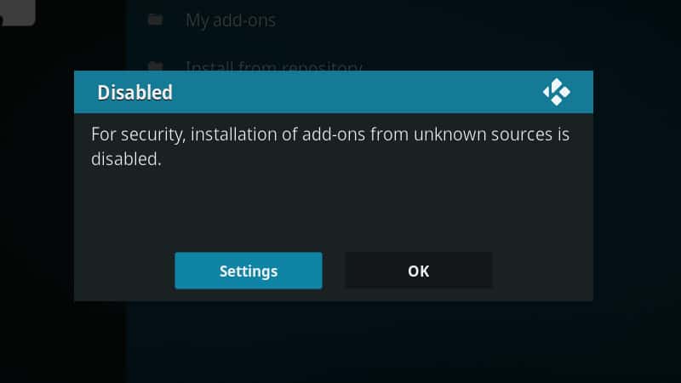Open Settings from the Disabled dialog
Screen dimensions: 681x383
click(249, 271)
